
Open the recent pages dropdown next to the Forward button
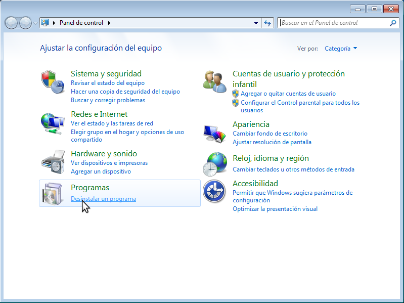point(35,23)
